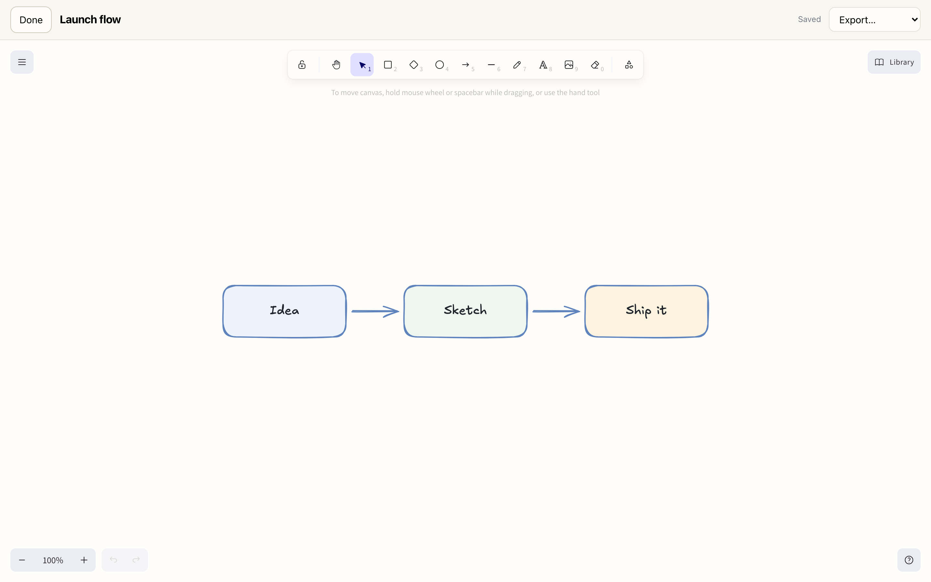Select the Sketch box on canvas
The image size is (931, 582).
(x=465, y=311)
